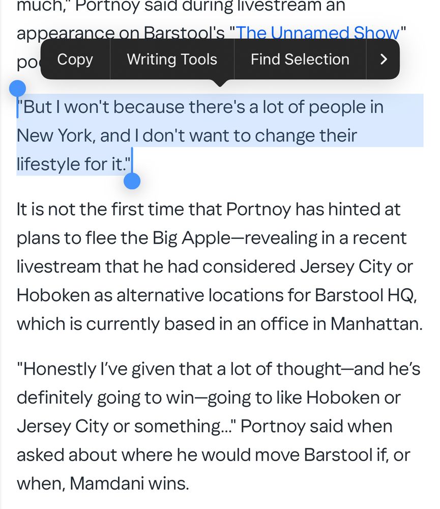Viewport: 440px width, 509px height.
Task: Tap "Big Apple" in the article text
Action: 191,238
